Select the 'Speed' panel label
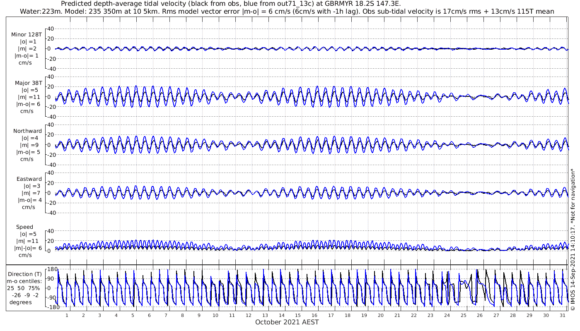 tap(25, 227)
